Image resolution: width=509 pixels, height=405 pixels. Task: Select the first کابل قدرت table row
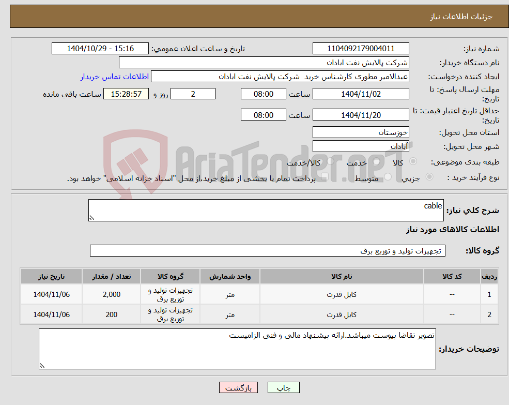click(258, 294)
